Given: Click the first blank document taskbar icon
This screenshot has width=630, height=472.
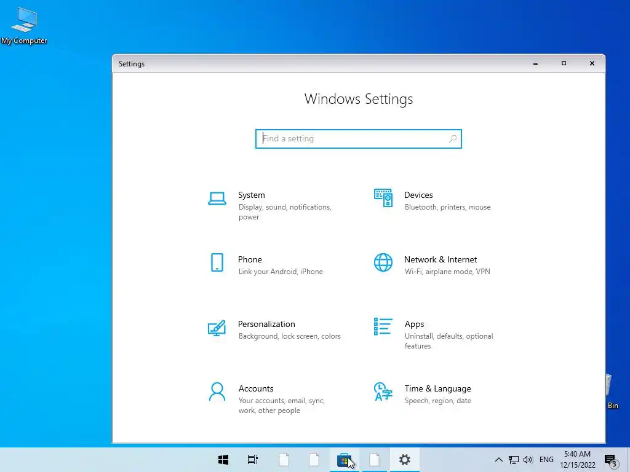Looking at the screenshot, I should (284, 460).
